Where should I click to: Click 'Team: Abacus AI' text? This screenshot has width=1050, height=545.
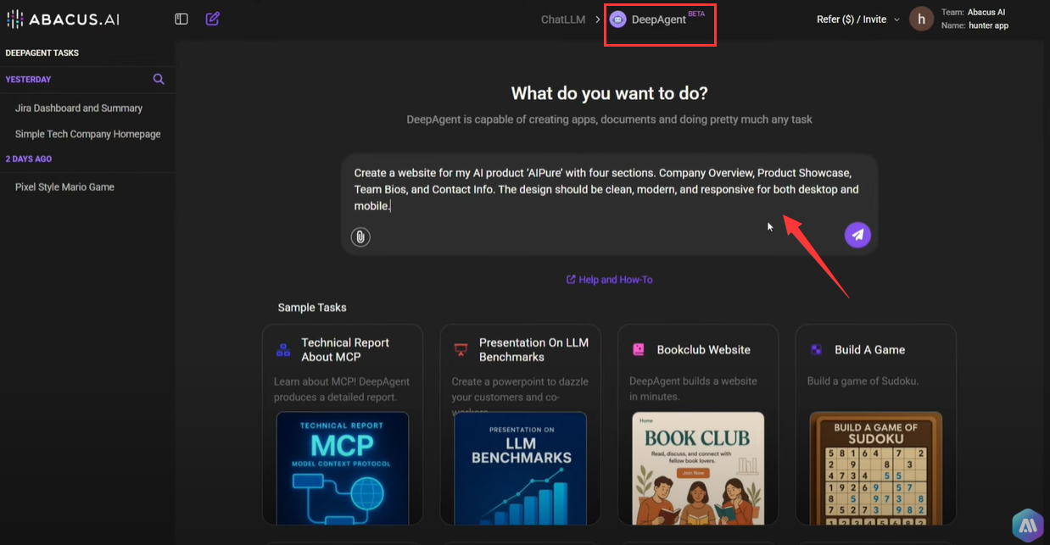(973, 12)
